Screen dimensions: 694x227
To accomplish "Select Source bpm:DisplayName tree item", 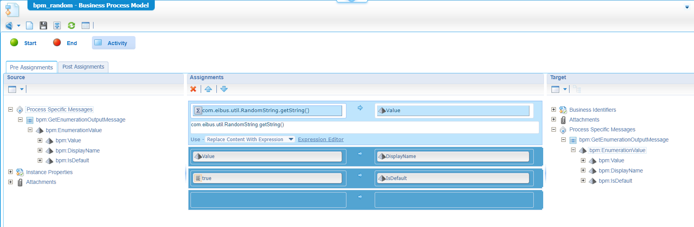I will click(x=78, y=151).
